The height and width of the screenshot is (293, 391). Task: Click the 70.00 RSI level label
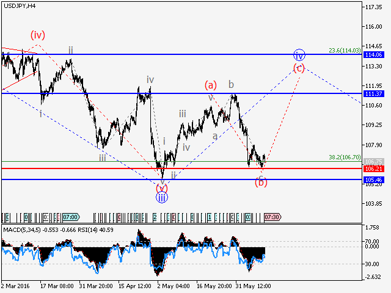tap(372, 241)
